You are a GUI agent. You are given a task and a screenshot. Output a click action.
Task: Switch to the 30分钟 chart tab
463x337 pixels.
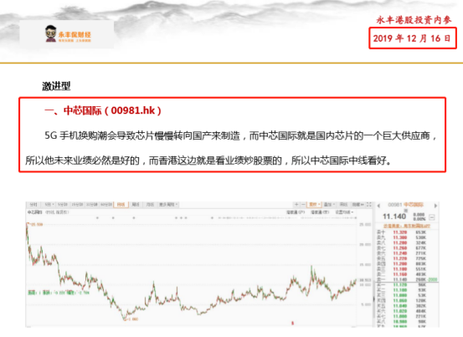(91, 204)
